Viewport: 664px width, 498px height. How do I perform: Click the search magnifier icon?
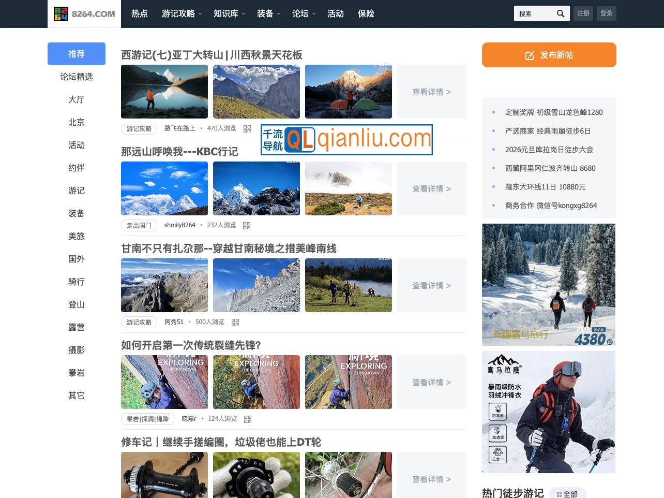click(561, 13)
